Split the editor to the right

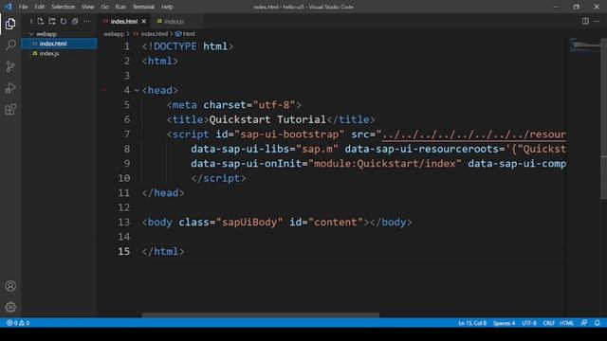coord(585,21)
